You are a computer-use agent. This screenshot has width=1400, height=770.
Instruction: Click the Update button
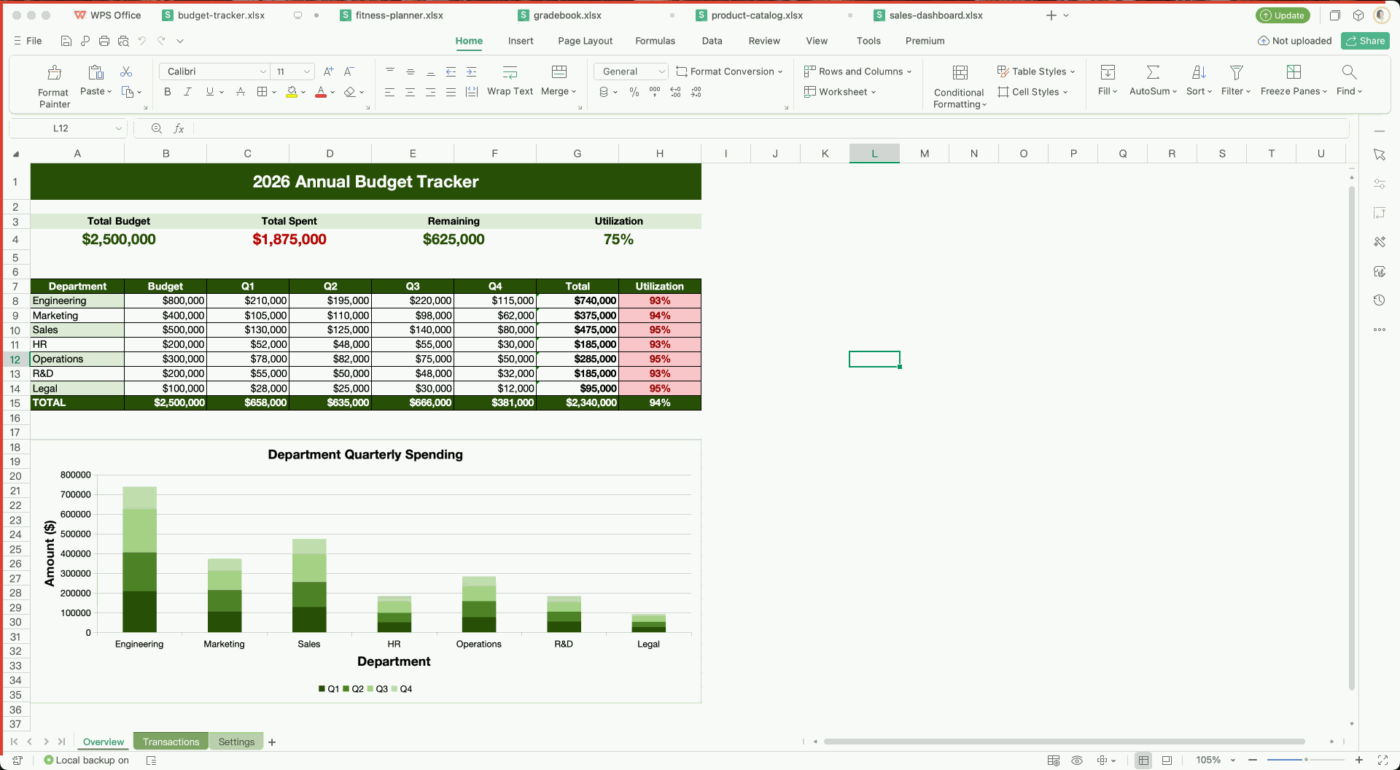[1283, 15]
